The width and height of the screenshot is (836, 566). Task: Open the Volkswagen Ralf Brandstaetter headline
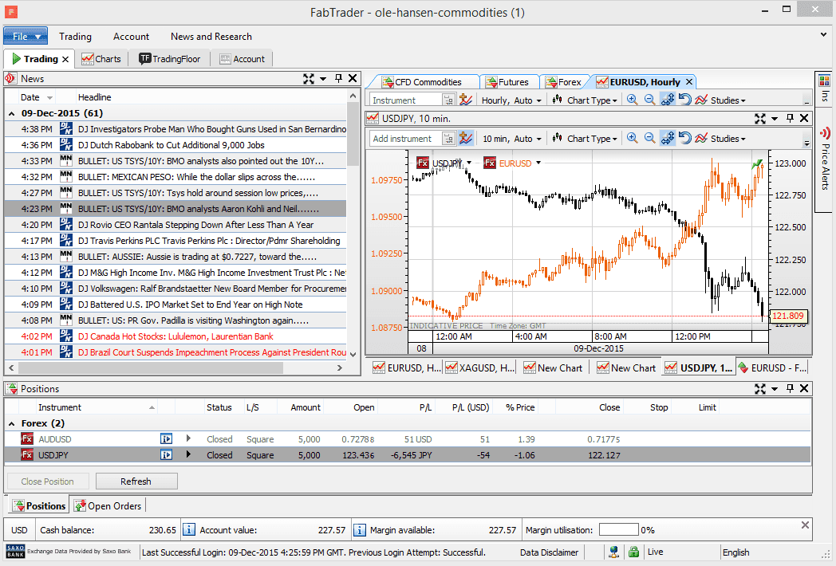pos(212,289)
